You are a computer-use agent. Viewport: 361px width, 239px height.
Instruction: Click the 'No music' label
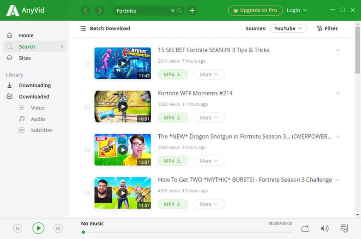click(x=92, y=224)
